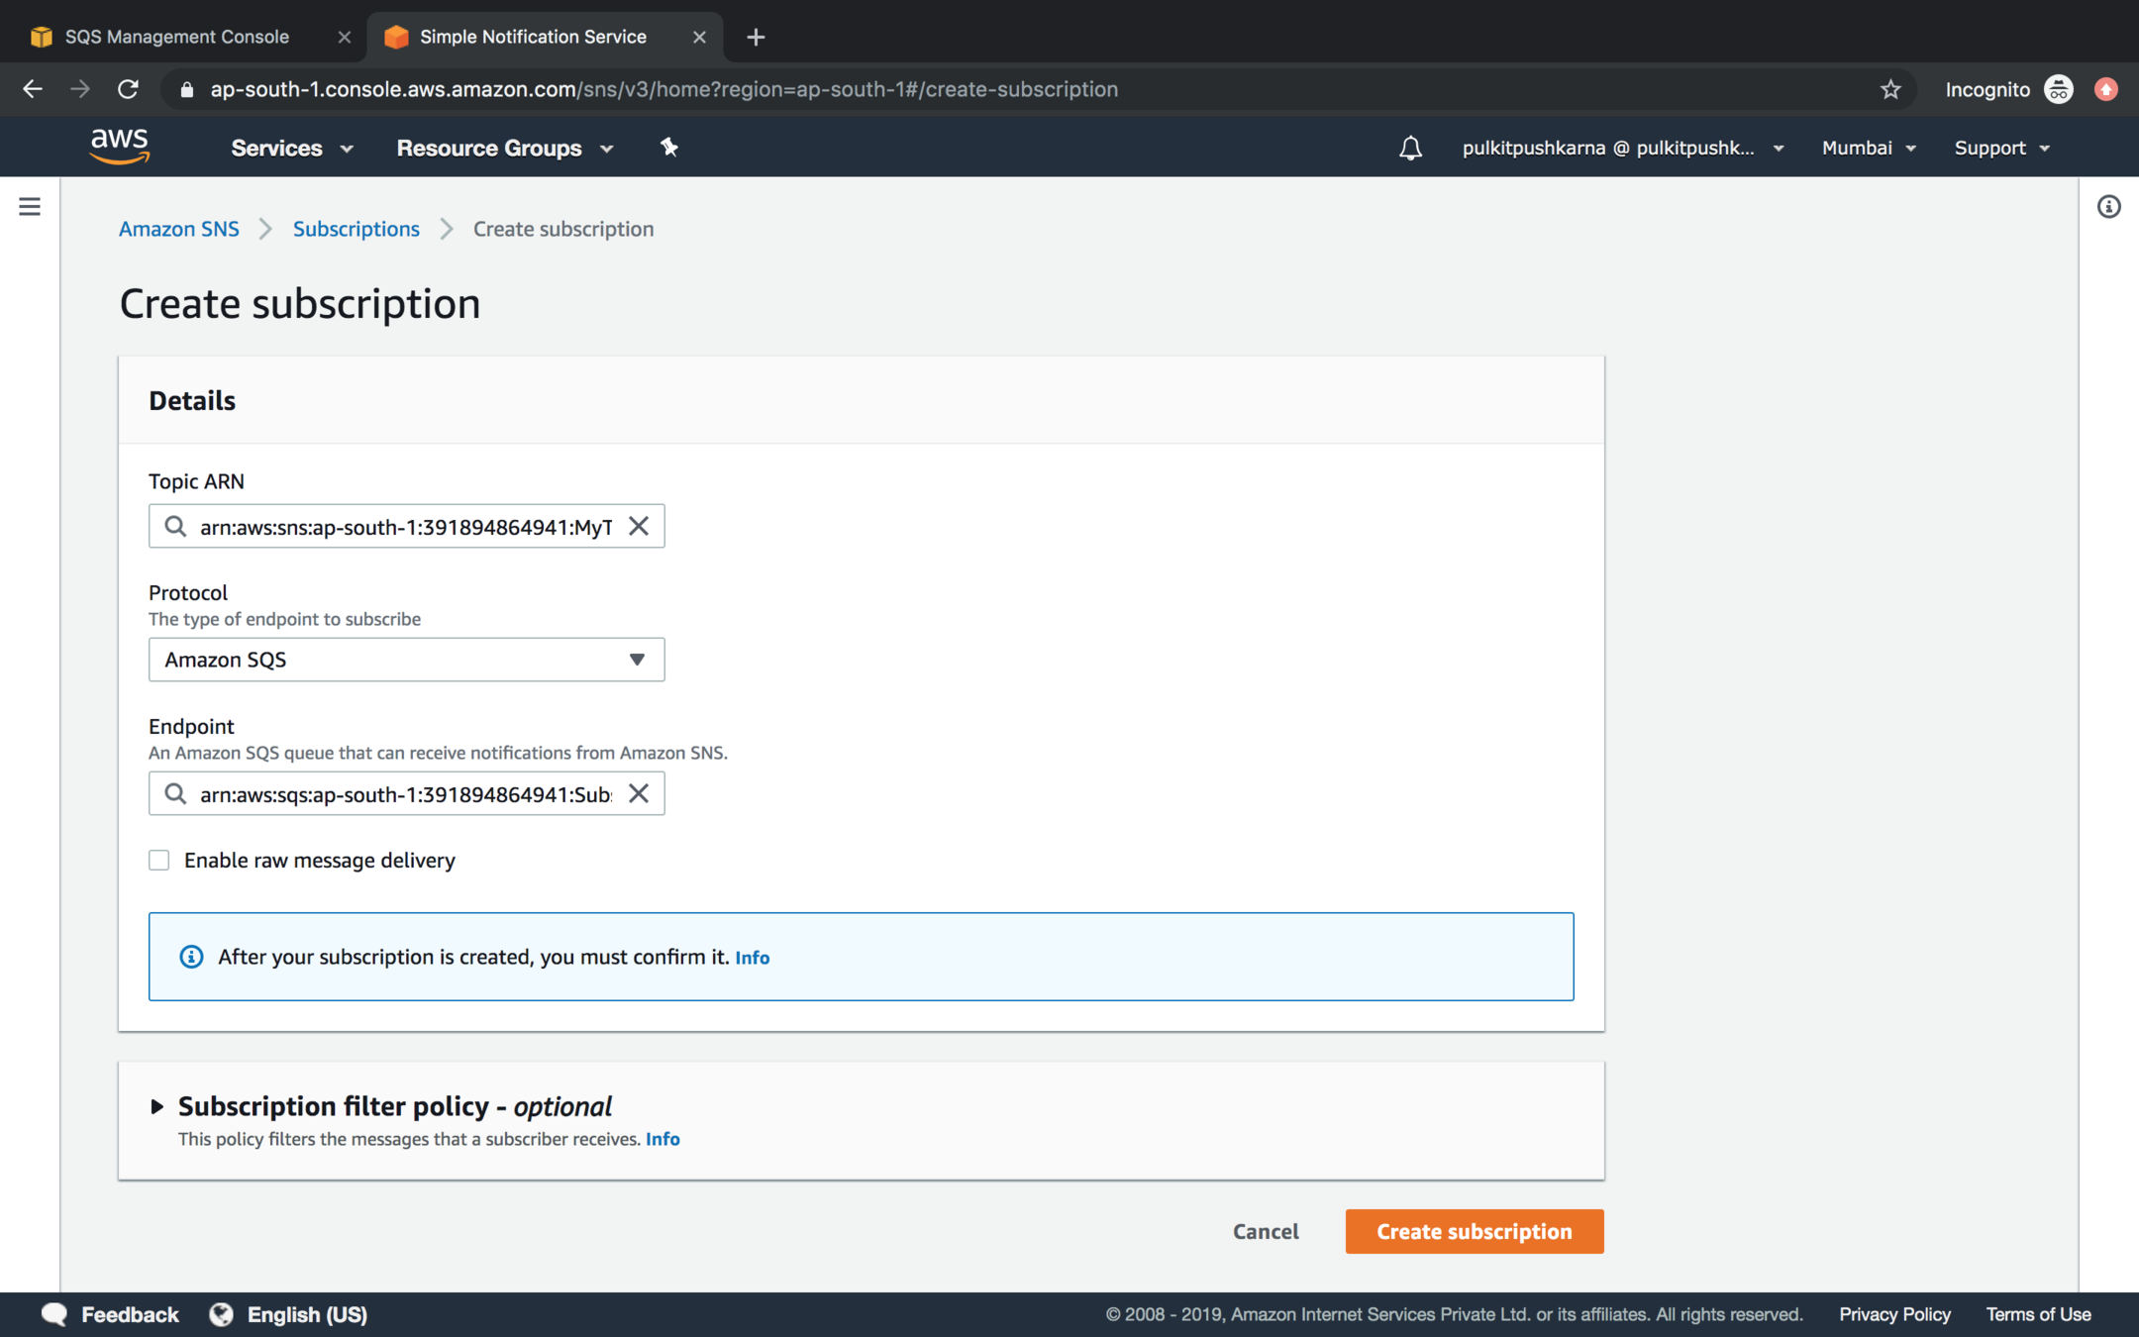
Task: Open the Support menu
Action: click(x=2000, y=148)
